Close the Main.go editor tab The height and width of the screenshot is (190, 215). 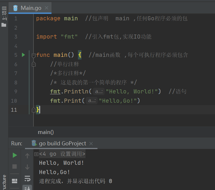click(47, 8)
